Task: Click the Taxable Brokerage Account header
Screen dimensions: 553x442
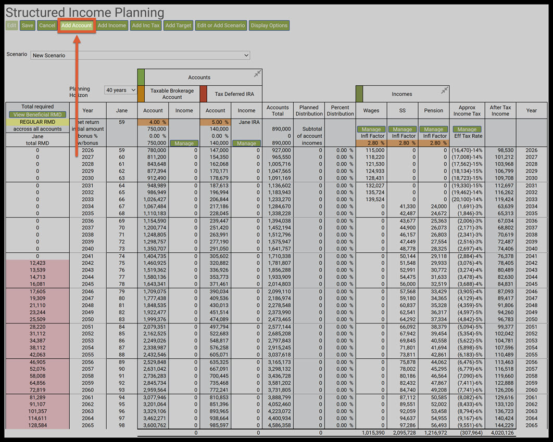Action: coord(172,94)
